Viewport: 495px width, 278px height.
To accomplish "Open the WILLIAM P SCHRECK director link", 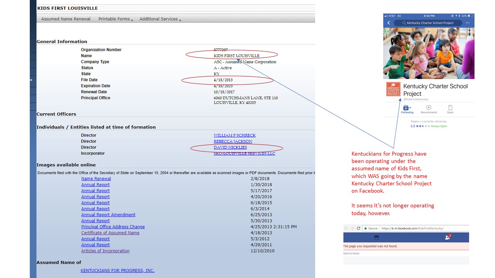I will [235, 136].
